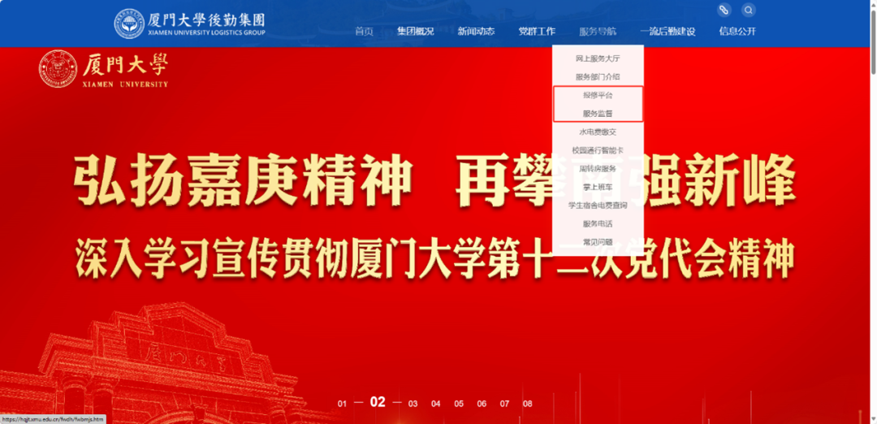Screen dimensions: 877x424
Task: Jump to carousel slide 05
Action: tap(459, 404)
